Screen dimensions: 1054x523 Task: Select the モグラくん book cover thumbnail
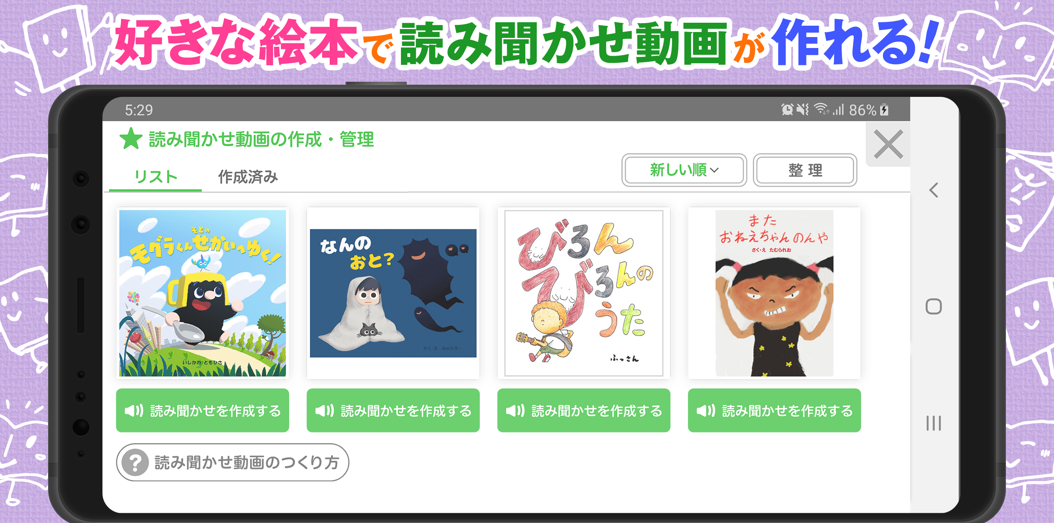tap(202, 293)
